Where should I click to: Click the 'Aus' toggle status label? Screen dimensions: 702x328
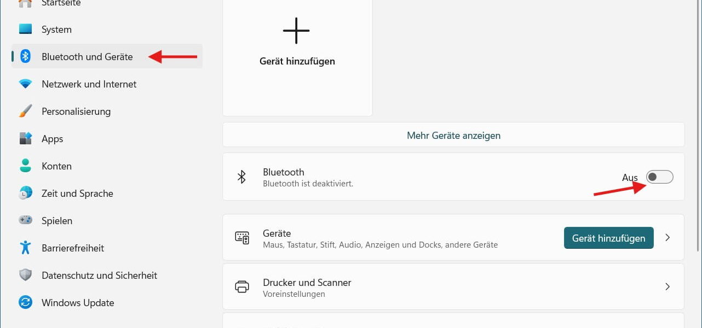point(630,177)
